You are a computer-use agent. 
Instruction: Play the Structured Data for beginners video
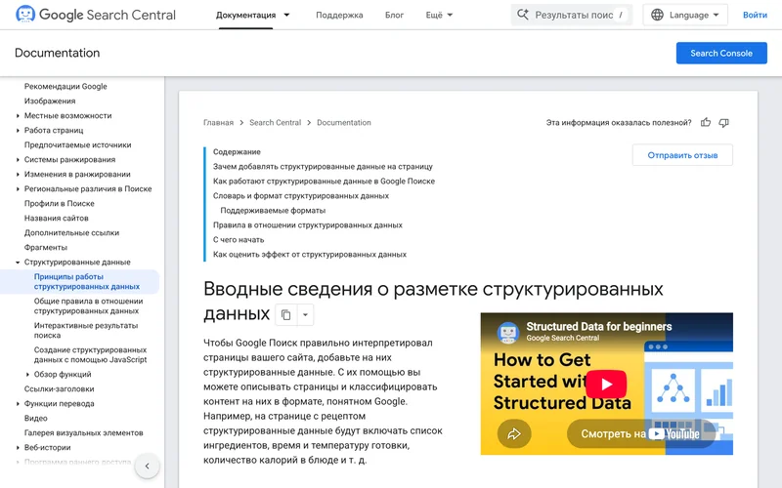coord(606,384)
